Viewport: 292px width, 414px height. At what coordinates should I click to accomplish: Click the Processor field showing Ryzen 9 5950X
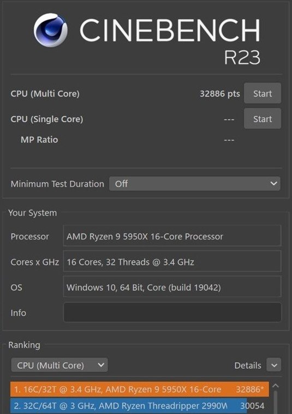tap(172, 236)
